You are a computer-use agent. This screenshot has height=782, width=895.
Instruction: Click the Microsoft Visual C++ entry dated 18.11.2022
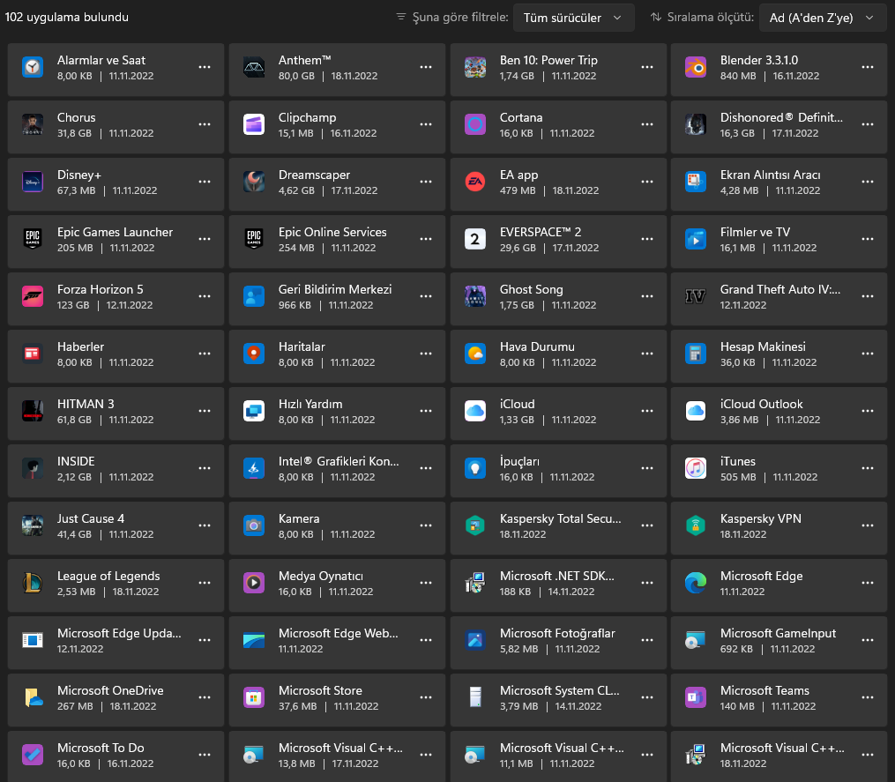pos(779,756)
